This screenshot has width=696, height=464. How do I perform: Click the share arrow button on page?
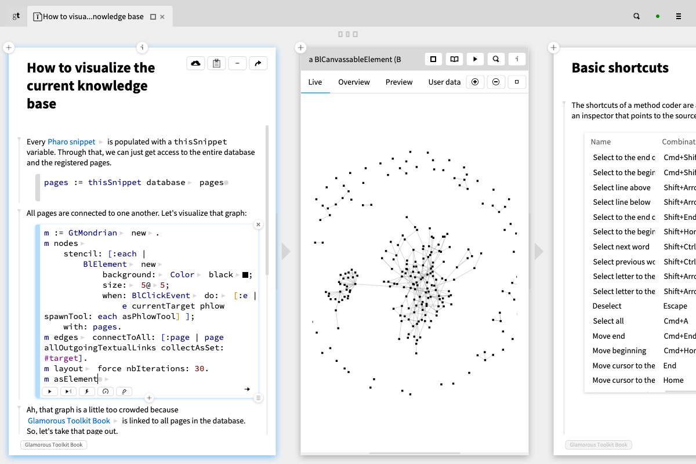[259, 63]
